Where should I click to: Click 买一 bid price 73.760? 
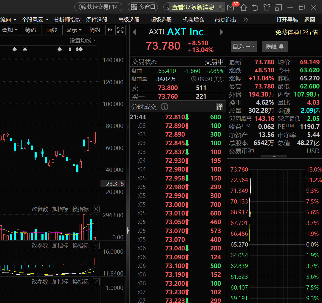point(168,97)
